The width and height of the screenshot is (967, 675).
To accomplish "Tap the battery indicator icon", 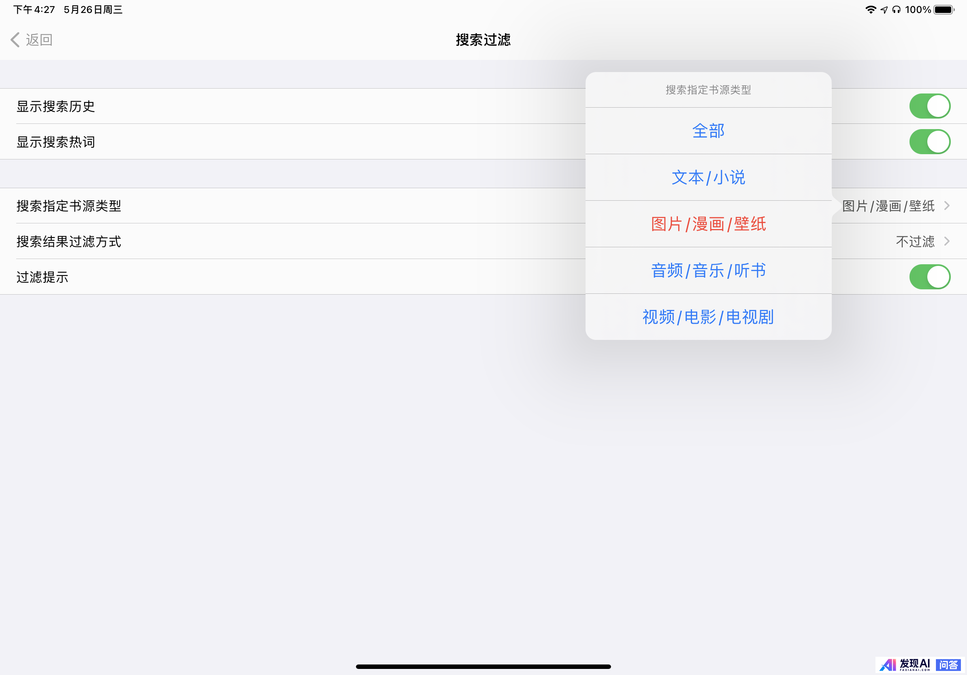I will 944,10.
